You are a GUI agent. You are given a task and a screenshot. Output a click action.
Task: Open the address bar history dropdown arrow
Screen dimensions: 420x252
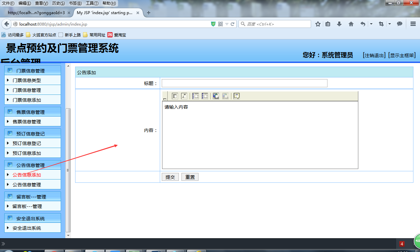point(227,24)
